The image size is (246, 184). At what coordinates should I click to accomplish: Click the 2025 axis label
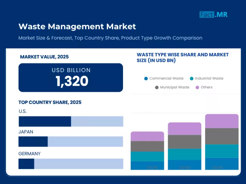pos(152,168)
